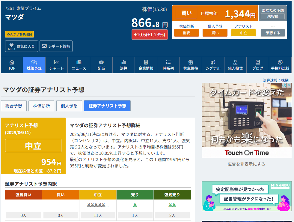Add Mazda to お気に入り favorites
The height and width of the screenshot is (222, 294).
[x=22, y=46]
